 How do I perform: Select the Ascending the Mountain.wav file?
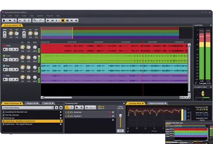[32, 112]
